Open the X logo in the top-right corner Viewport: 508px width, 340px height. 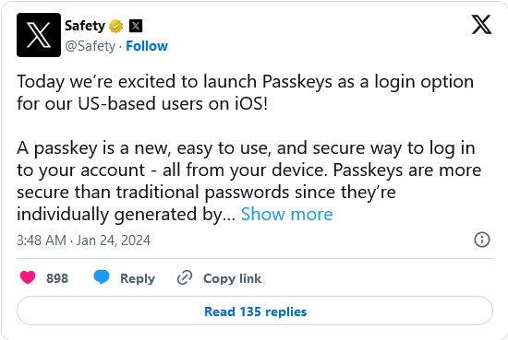pos(481,24)
